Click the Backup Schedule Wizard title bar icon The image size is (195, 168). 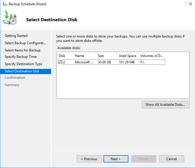(5, 4)
